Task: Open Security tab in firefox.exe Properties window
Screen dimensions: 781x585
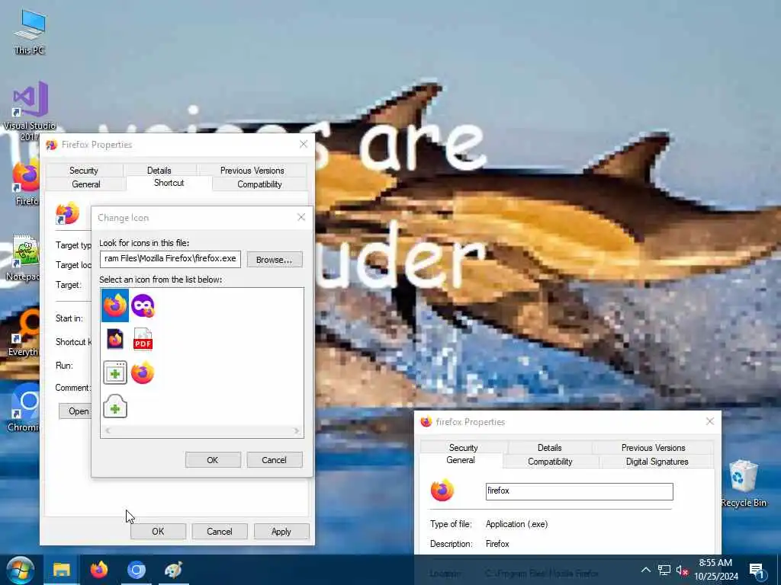Action: 463,448
